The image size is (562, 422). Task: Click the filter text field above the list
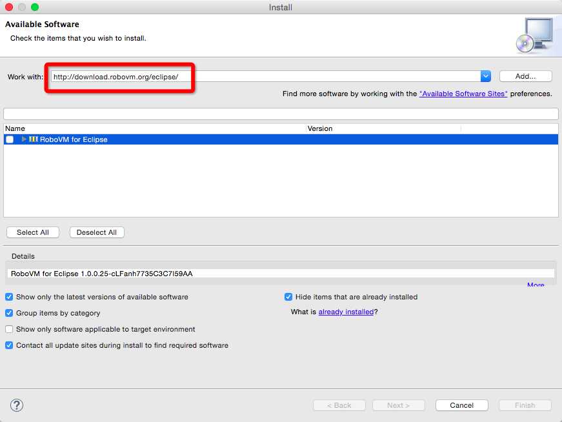[x=281, y=114]
